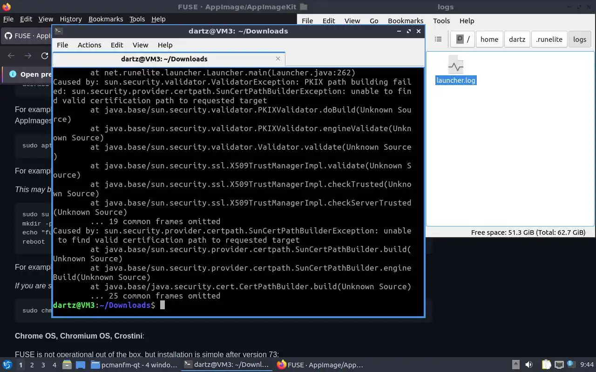
Task: Open Firefox Help menu
Action: [158, 19]
